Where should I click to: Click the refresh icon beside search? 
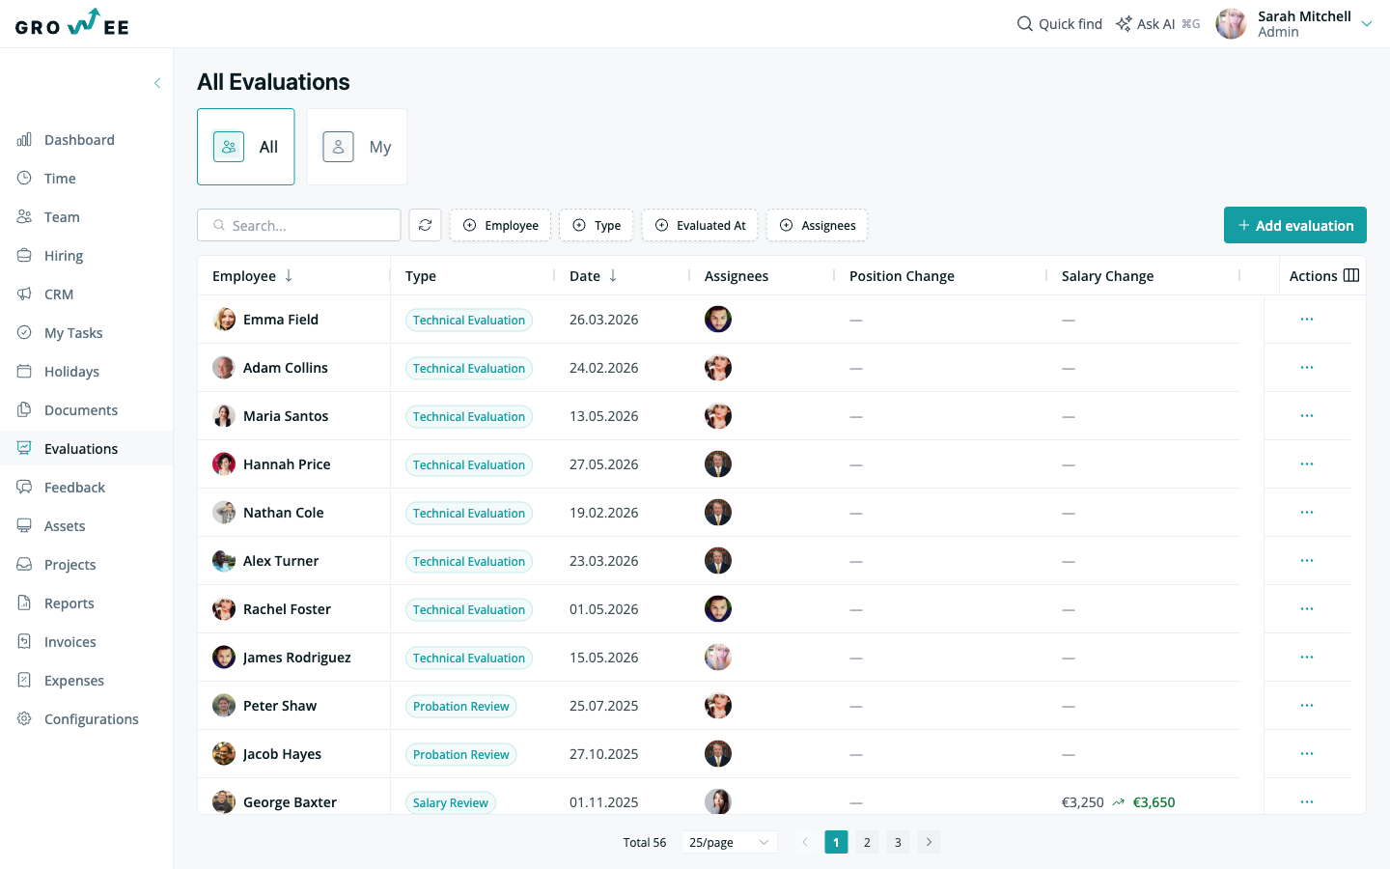[425, 225]
